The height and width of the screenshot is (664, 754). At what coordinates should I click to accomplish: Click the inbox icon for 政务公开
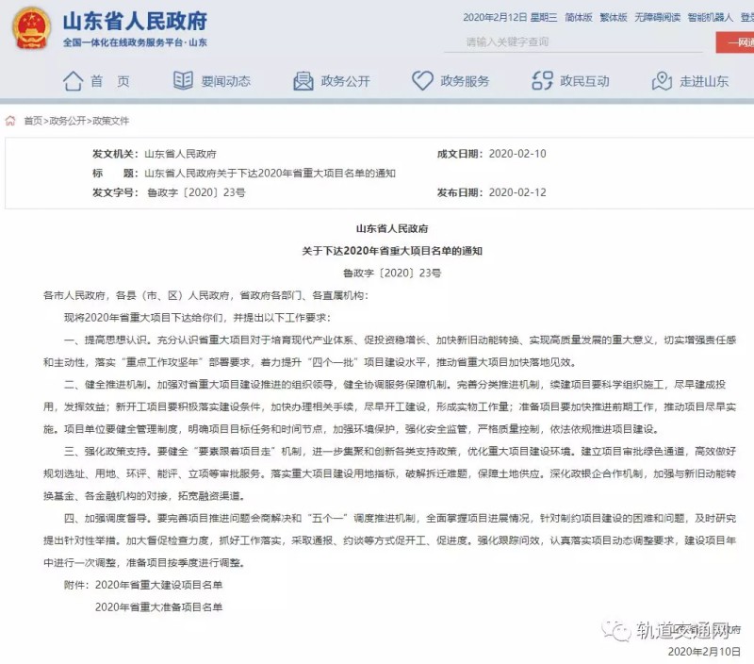coord(303,81)
